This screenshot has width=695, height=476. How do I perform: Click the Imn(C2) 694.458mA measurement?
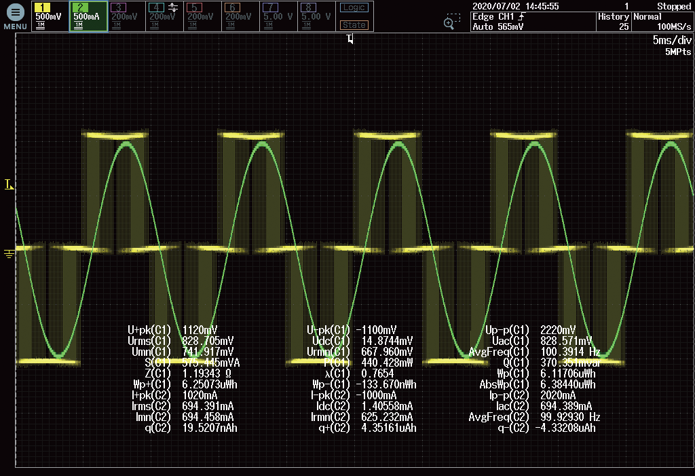point(185,417)
